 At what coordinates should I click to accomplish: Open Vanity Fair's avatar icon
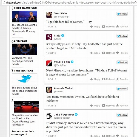(49, 63)
